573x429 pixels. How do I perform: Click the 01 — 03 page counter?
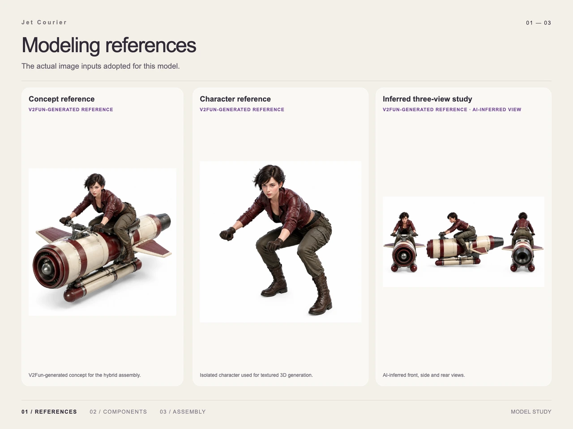[x=539, y=23]
